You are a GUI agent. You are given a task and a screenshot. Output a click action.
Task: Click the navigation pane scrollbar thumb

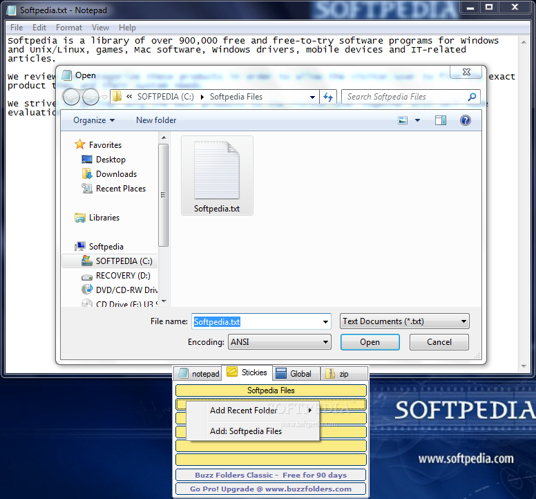coord(164,195)
